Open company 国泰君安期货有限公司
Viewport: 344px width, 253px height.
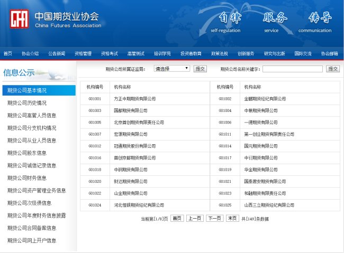click(265, 182)
